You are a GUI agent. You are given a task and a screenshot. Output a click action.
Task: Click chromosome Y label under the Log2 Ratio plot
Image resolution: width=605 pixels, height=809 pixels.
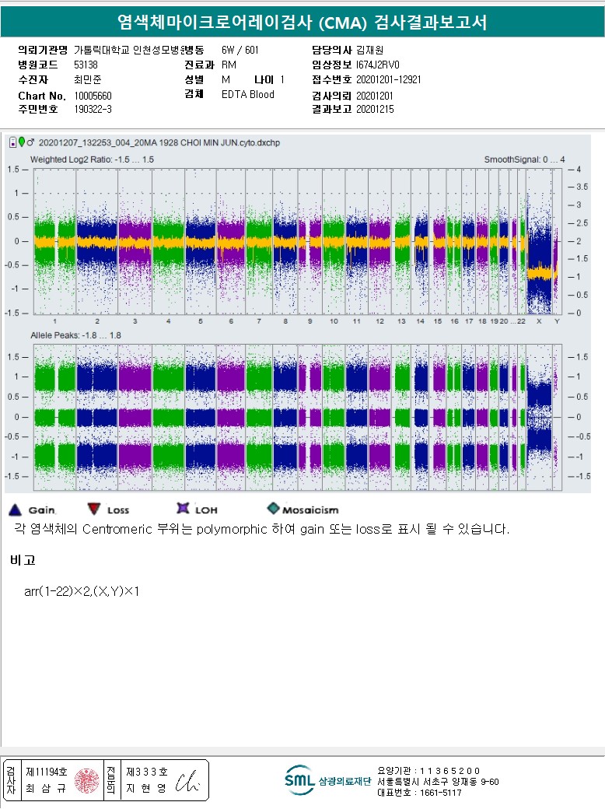tap(557, 321)
